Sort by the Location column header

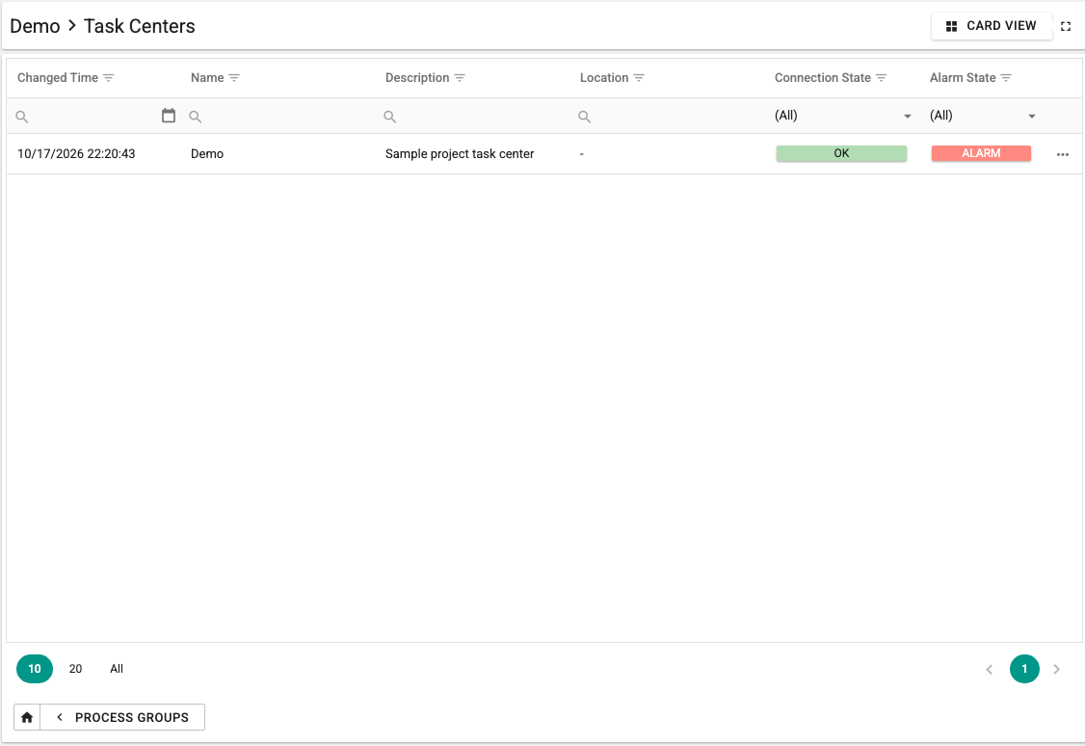604,78
